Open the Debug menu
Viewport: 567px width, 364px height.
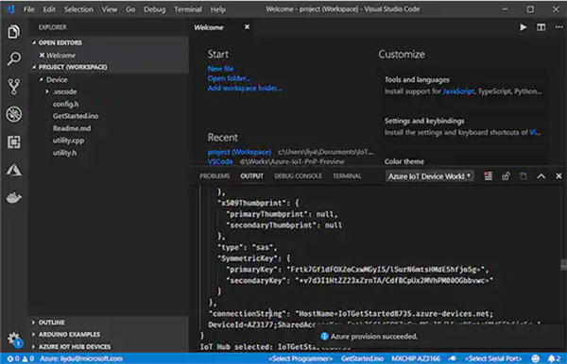tap(154, 9)
